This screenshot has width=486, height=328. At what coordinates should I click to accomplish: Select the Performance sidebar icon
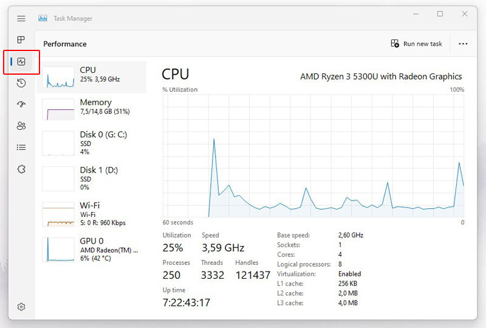click(x=21, y=62)
